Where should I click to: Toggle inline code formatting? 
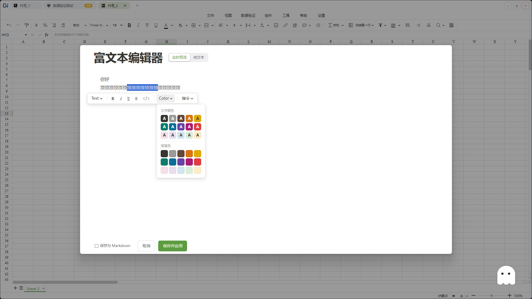tap(146, 99)
